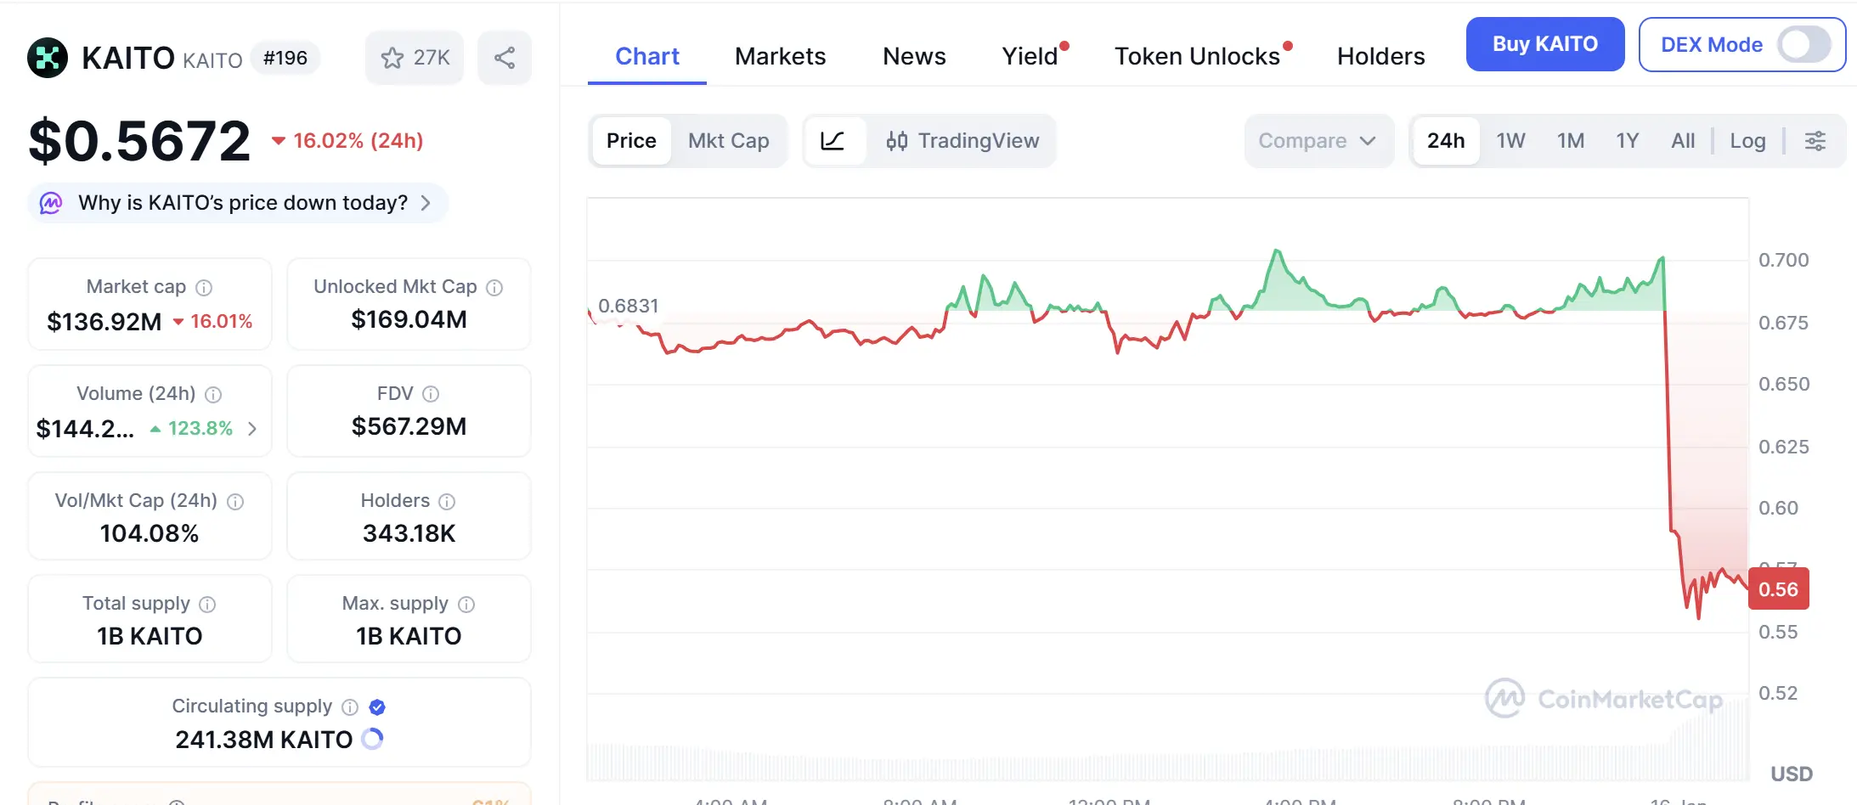
Task: Click the FDV info icon
Action: pos(431,394)
